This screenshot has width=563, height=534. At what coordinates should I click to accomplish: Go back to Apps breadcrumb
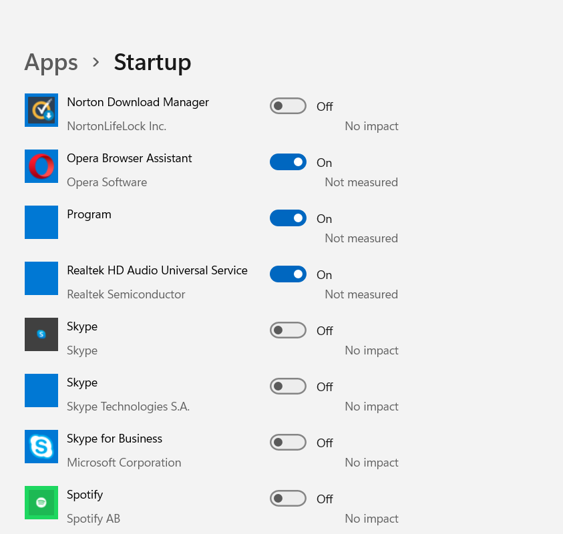(x=51, y=63)
